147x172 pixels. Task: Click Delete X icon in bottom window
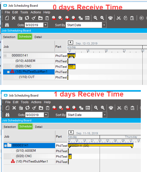[x=14, y=108]
